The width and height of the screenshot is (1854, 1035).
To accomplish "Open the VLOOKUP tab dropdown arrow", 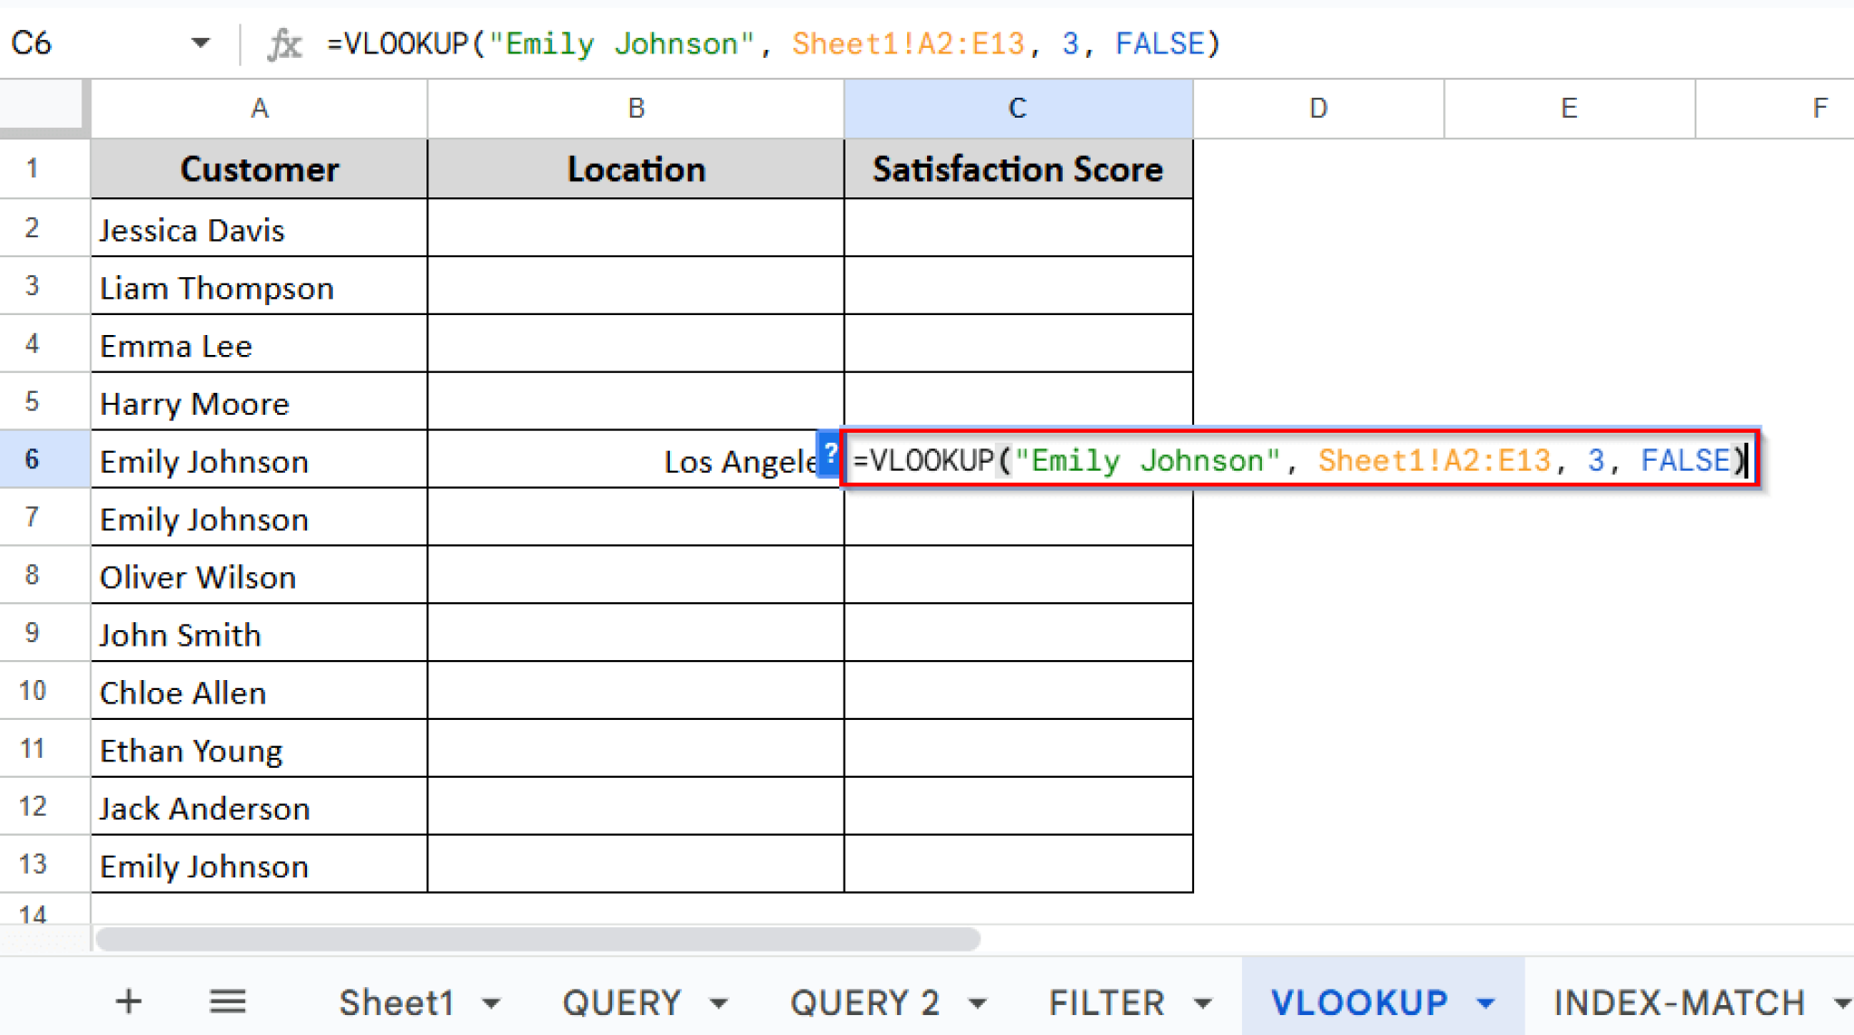I will [x=1486, y=1003].
